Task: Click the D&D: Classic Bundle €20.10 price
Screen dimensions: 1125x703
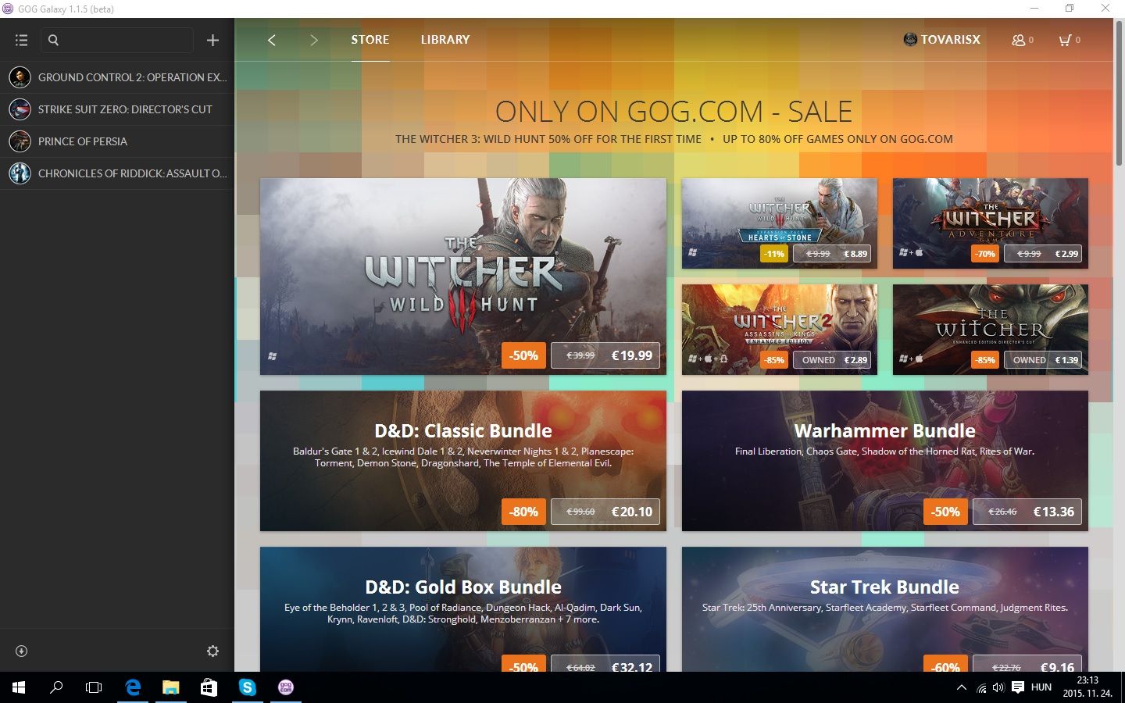Action: point(605,512)
